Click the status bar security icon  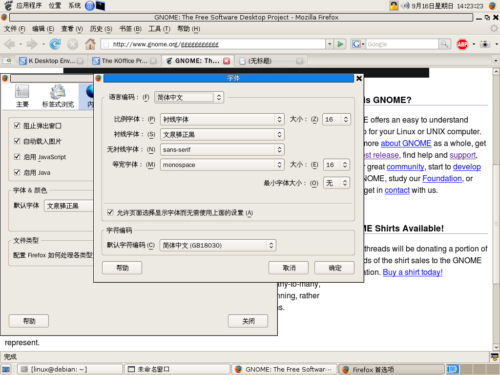(x=495, y=356)
